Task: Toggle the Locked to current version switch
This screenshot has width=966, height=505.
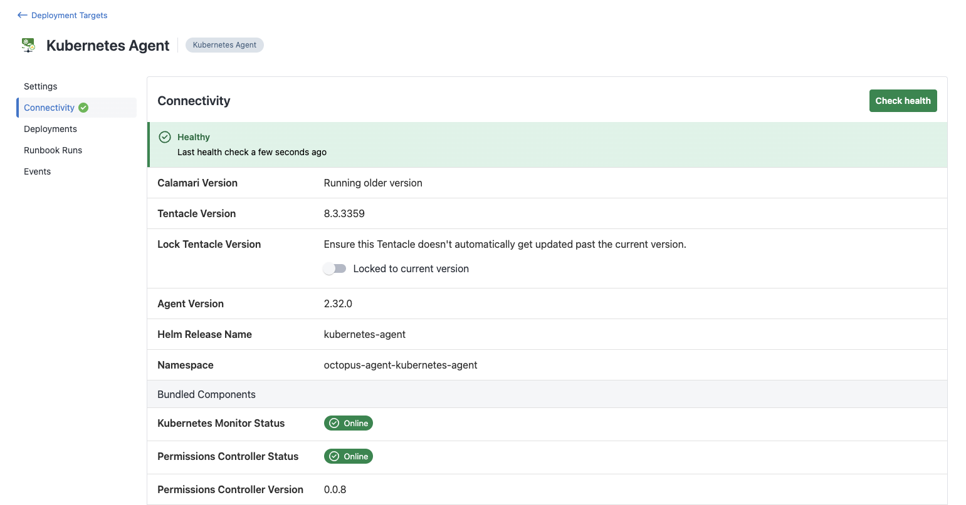Action: 334,268
